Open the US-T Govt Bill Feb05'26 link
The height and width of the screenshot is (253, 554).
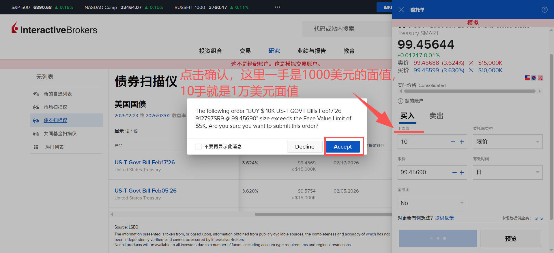coord(145,191)
